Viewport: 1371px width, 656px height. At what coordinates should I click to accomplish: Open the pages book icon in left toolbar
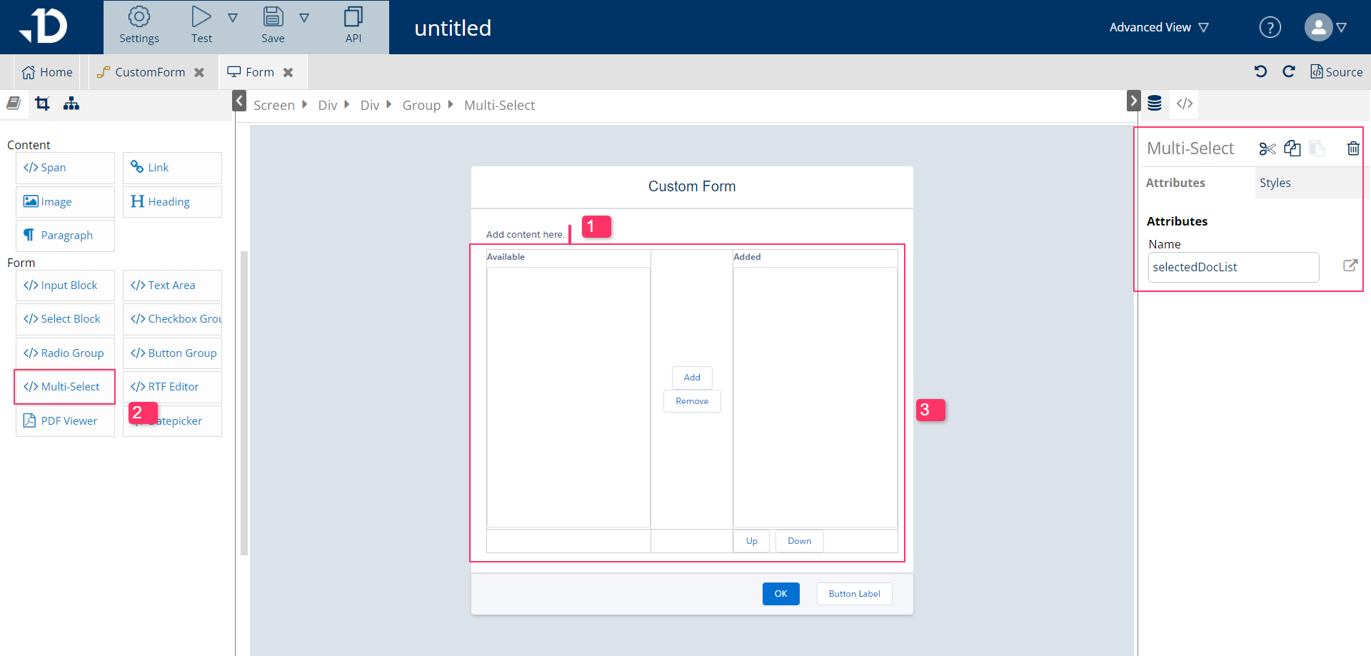click(13, 104)
